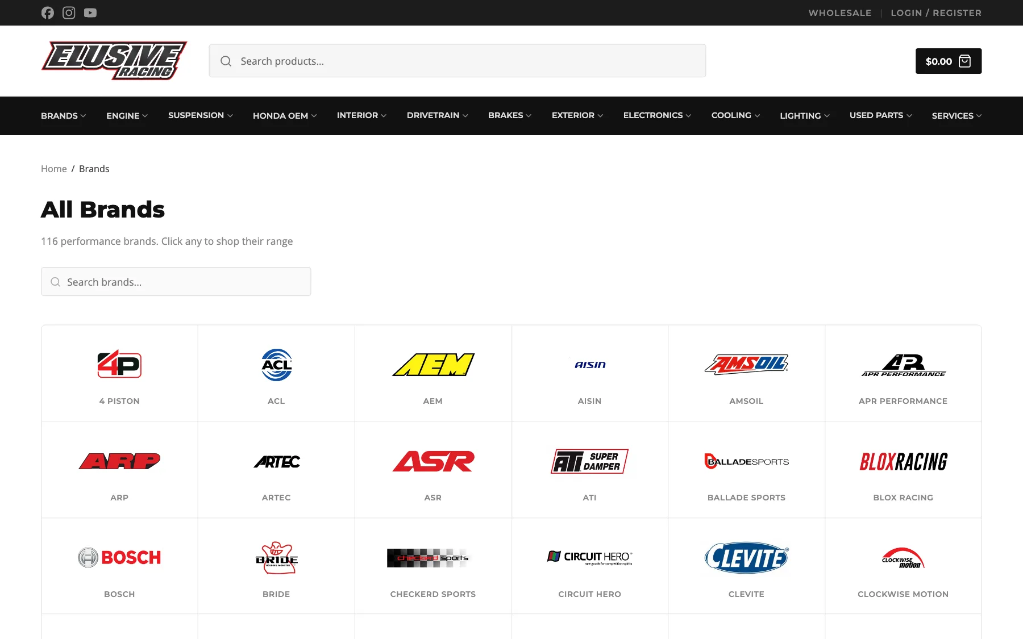Expand the Exterior menu dropdown
1023x639 pixels.
(577, 115)
